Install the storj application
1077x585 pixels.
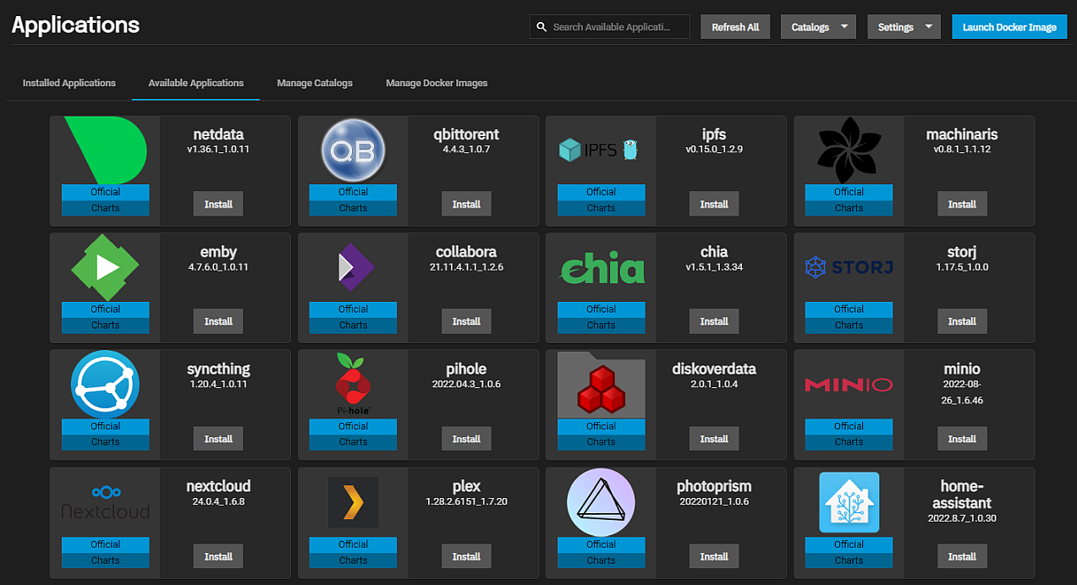click(962, 321)
